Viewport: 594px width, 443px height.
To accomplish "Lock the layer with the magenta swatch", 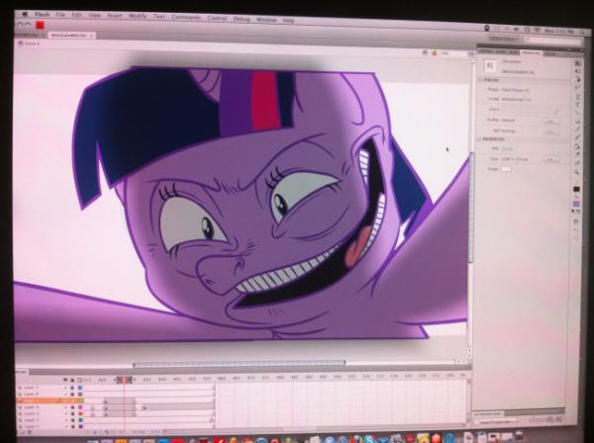I will click(72, 407).
